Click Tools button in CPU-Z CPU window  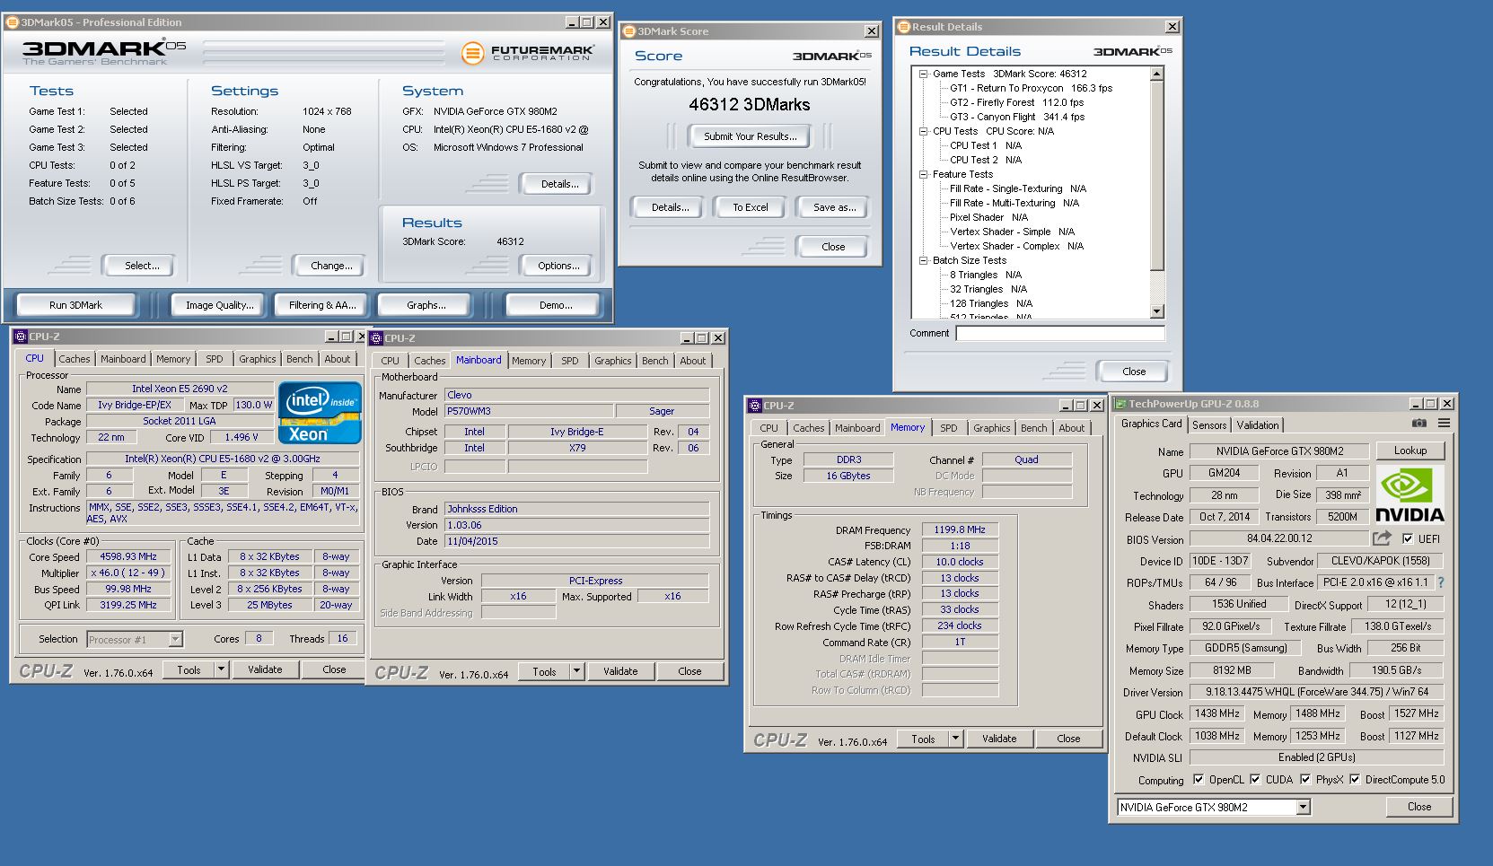[x=189, y=669]
